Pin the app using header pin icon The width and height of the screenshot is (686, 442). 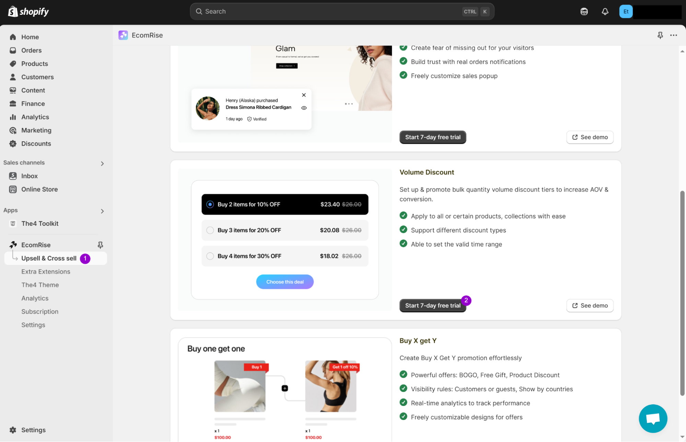click(x=660, y=35)
